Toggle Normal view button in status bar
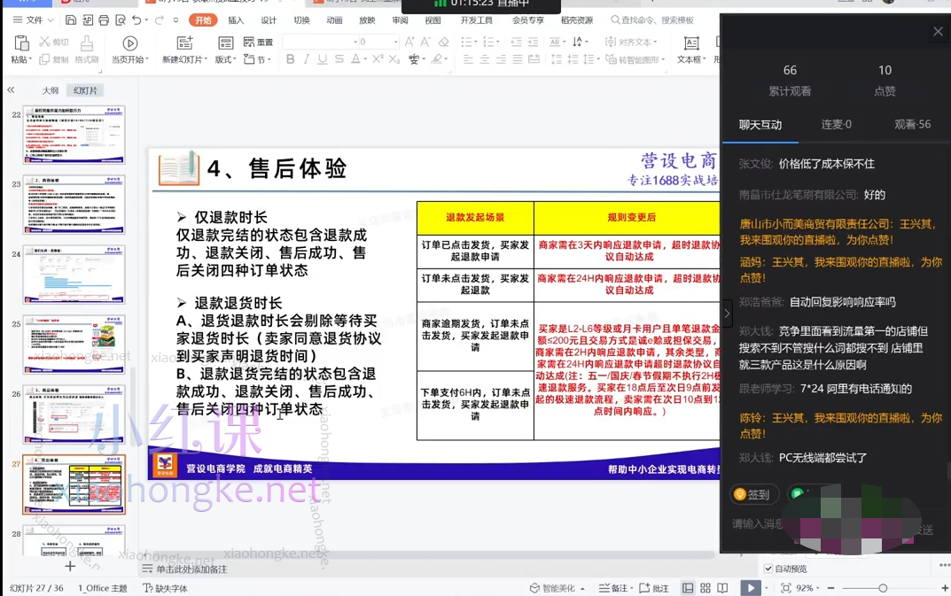 (x=688, y=588)
